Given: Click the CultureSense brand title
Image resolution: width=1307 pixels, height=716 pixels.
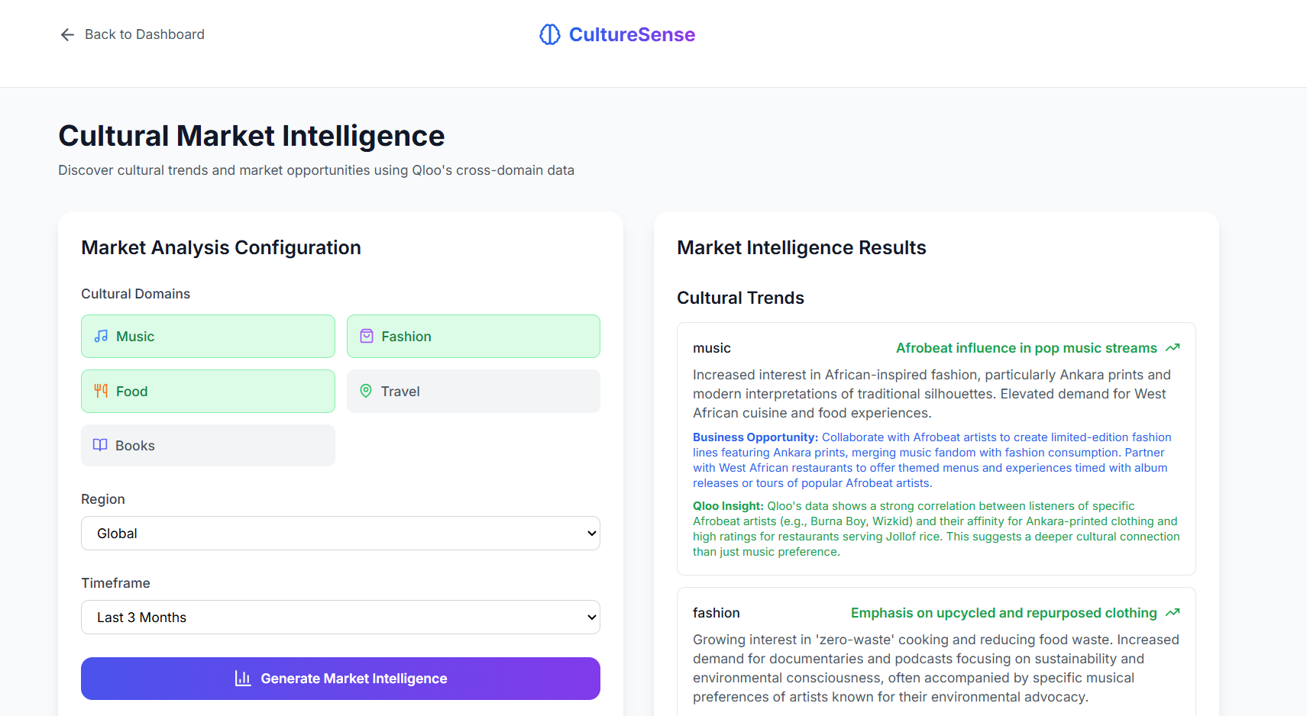Looking at the screenshot, I should (x=632, y=34).
